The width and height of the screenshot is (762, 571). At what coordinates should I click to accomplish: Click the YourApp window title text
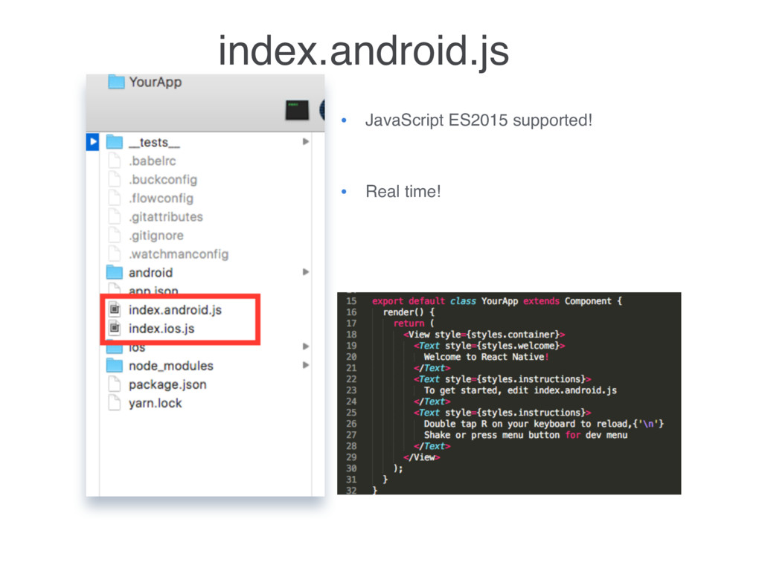tap(155, 82)
